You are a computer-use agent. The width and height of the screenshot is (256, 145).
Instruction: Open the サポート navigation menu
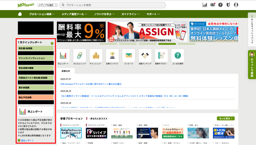(x=153, y=14)
